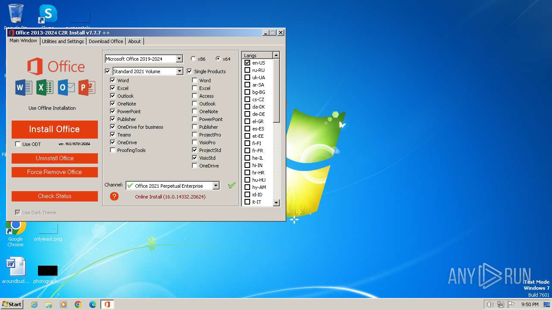The image size is (552, 310).
Task: Click the volume speaker tray icon
Action: [490, 304]
